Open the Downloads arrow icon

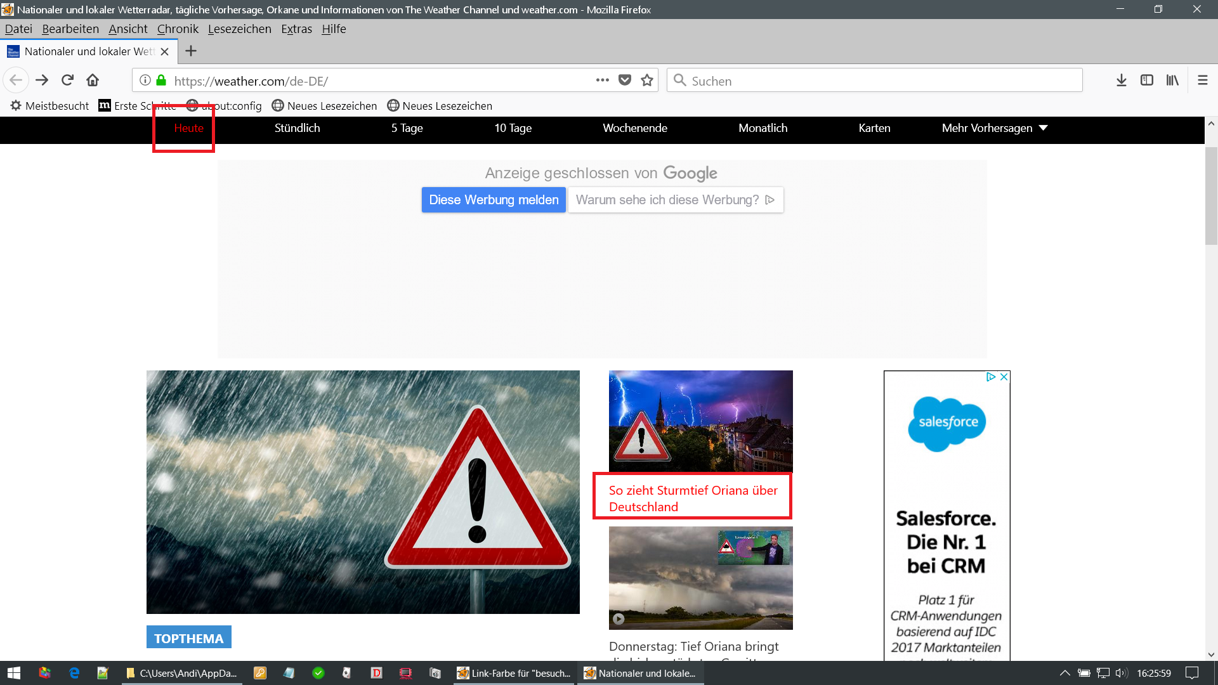pos(1122,81)
